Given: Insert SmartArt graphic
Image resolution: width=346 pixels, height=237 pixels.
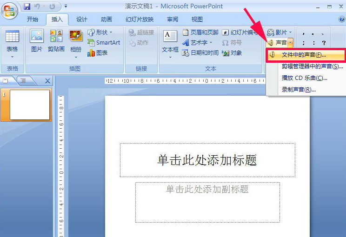Looking at the screenshot, I should 103,43.
